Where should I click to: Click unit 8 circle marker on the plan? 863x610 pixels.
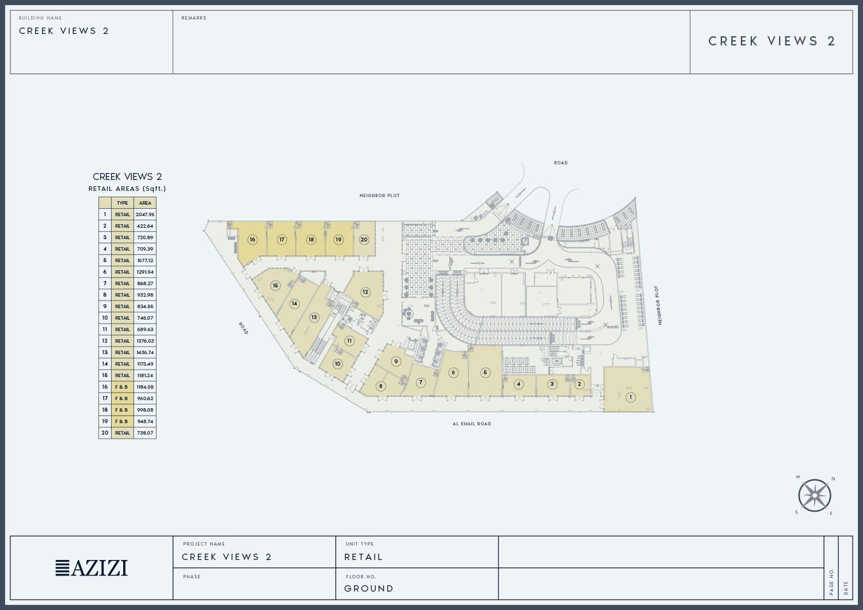point(380,386)
